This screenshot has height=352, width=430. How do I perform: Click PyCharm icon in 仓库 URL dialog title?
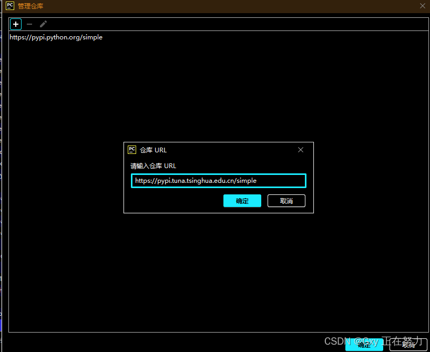(132, 150)
